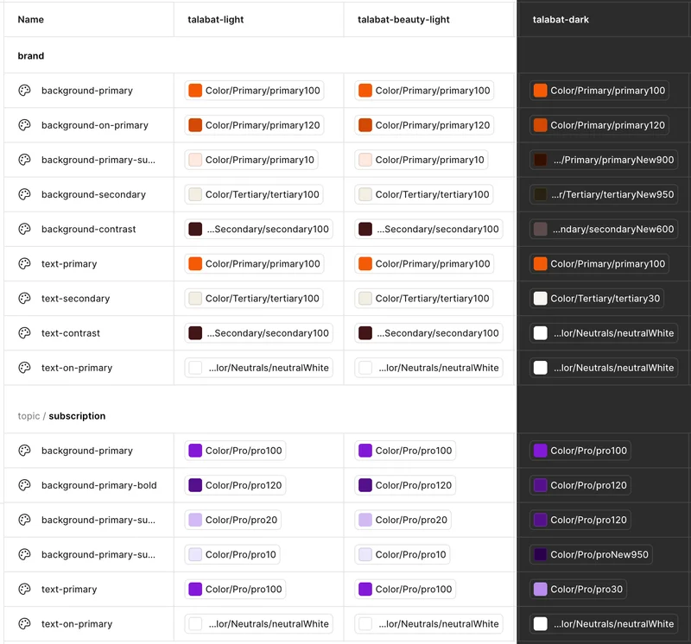
Task: Click the palette icon beside text-secondary
Action: coord(24,299)
